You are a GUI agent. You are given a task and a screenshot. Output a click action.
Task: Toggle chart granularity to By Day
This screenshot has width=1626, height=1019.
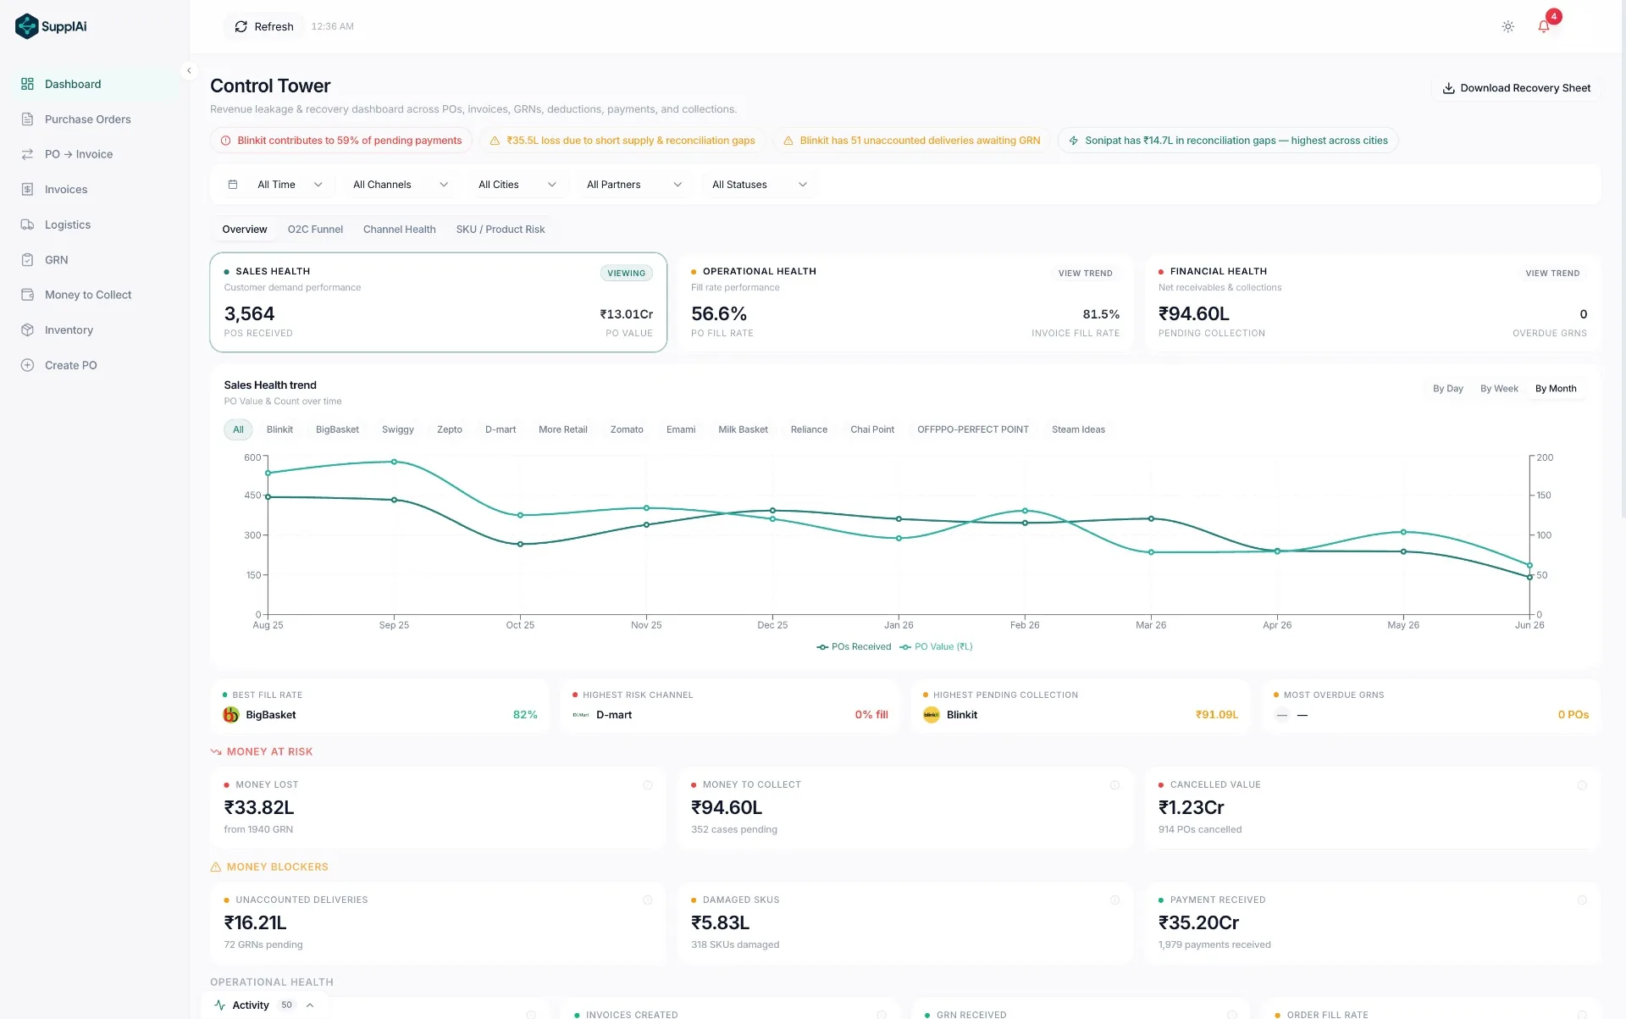pyautogui.click(x=1448, y=389)
